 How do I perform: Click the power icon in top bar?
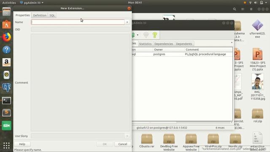tap(262, 3)
